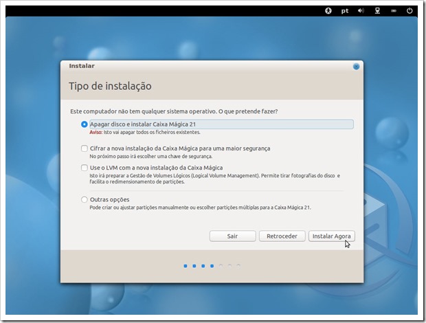Screen dimensions: 426x323
Task: Open the power session menu icon
Action: 410,11
